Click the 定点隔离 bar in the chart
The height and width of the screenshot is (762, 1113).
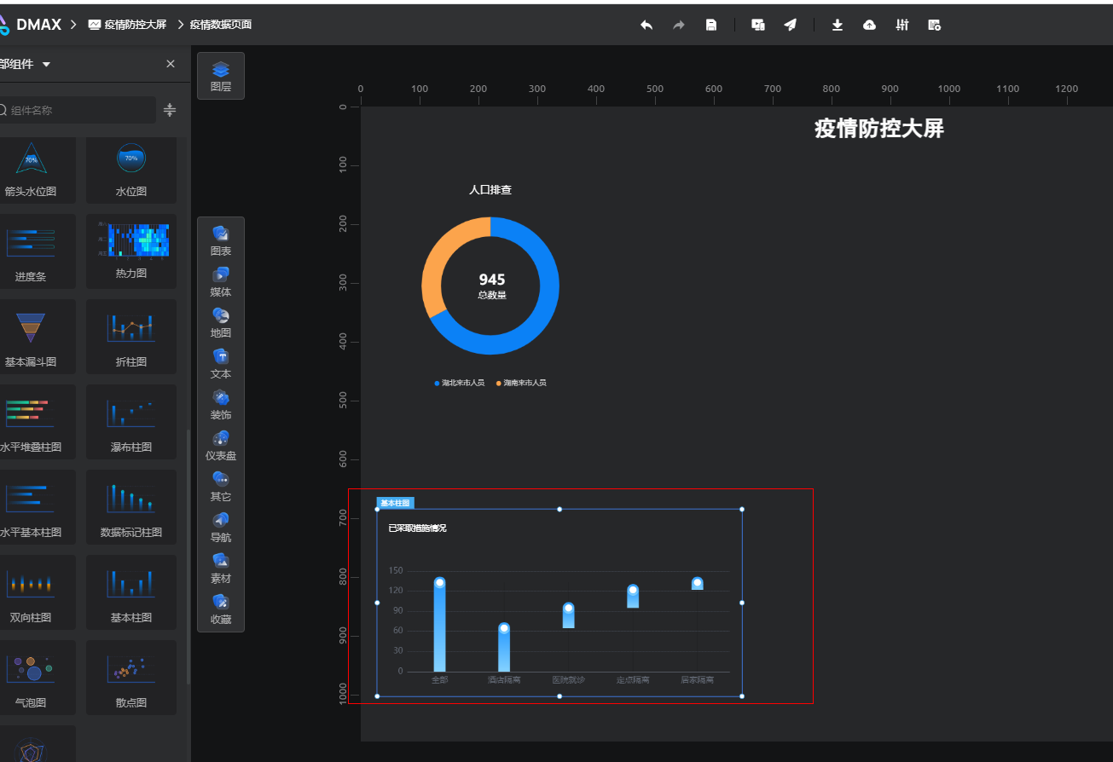633,596
